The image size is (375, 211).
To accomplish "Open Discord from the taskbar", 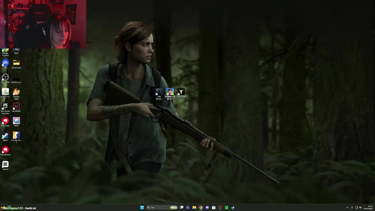I will pyautogui.click(x=207, y=207).
